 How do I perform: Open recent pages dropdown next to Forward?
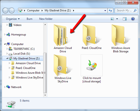(16, 10)
